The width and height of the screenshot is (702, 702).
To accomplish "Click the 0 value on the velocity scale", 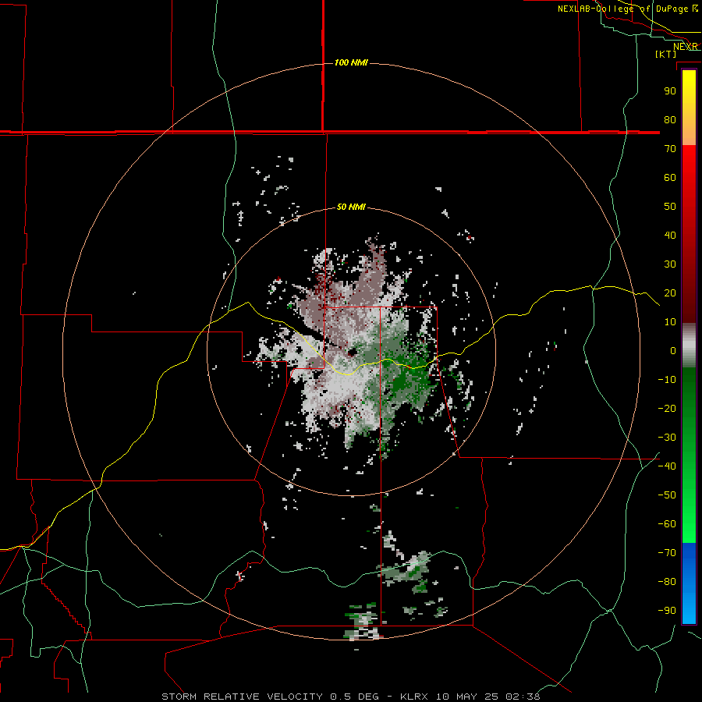I will [673, 351].
